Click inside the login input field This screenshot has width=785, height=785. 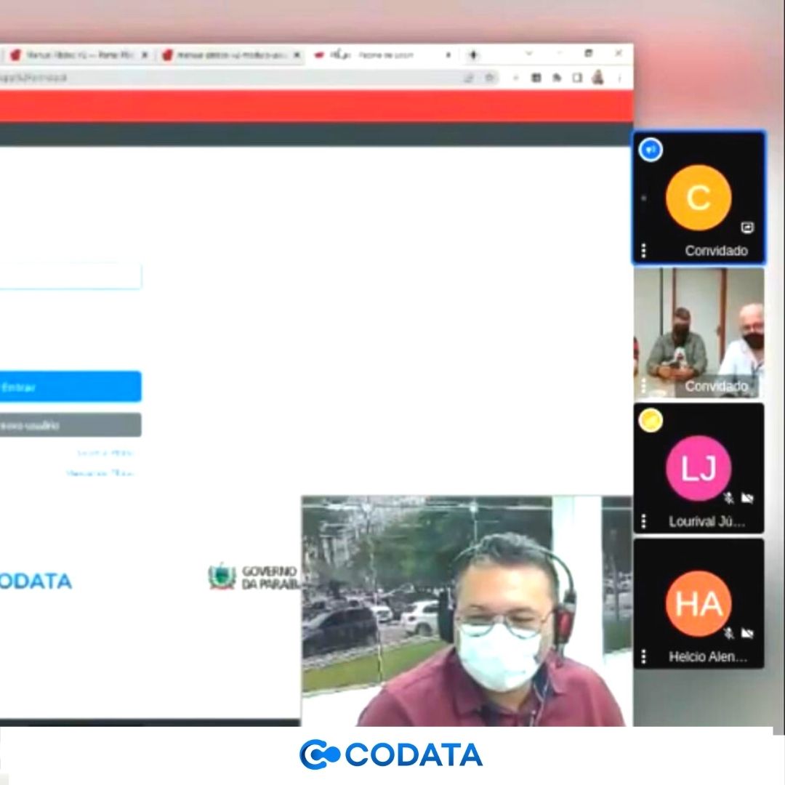(69, 276)
